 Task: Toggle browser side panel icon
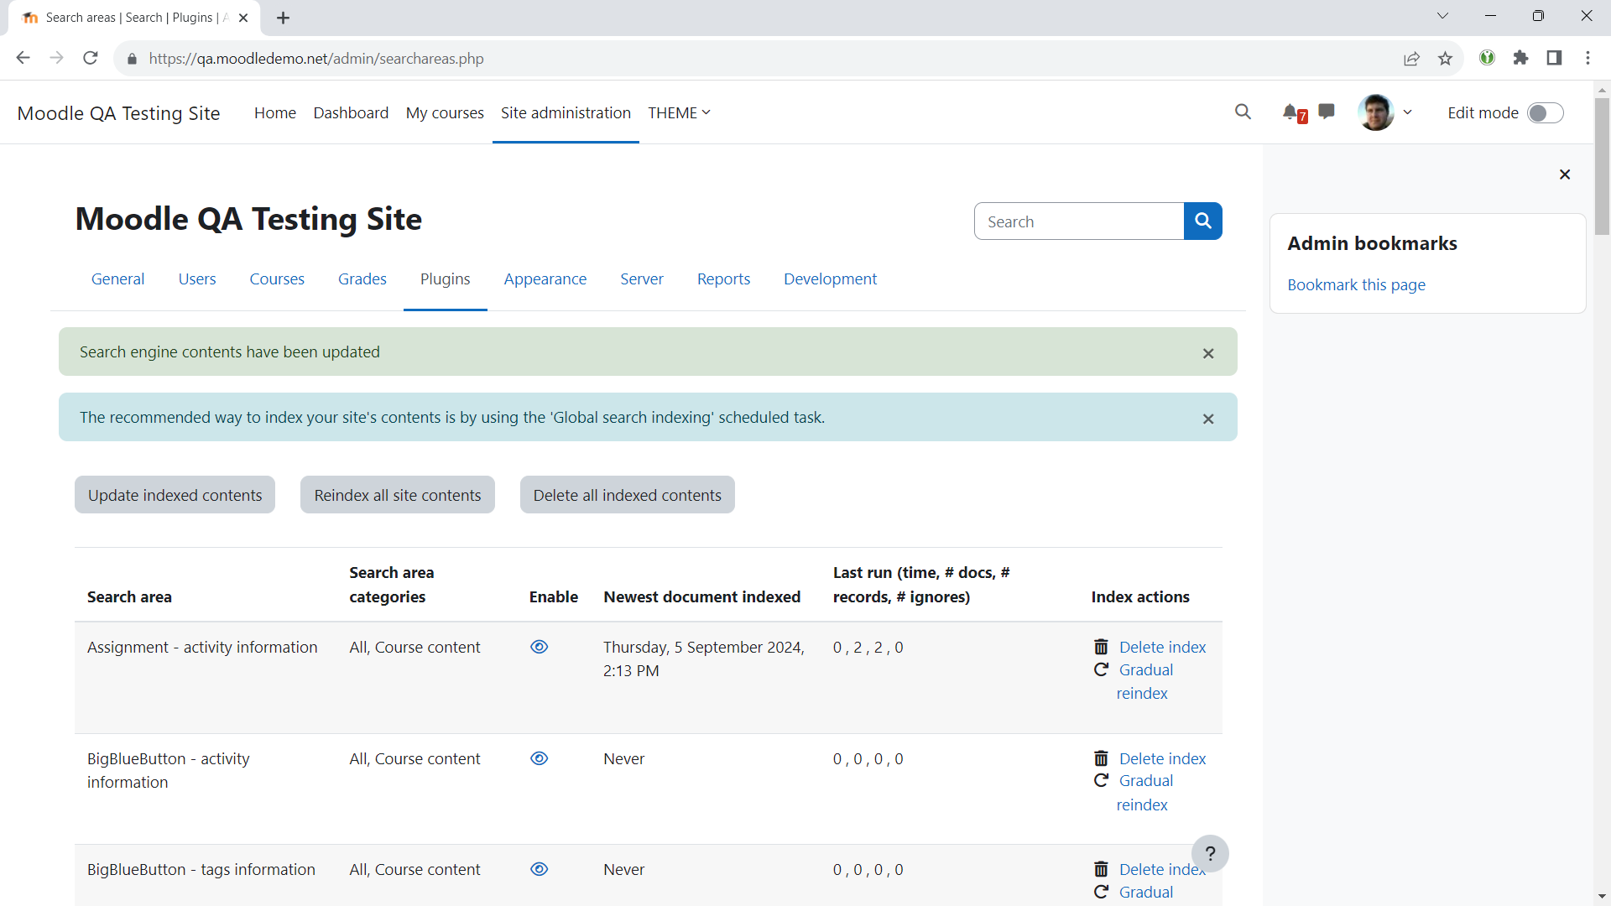coord(1554,58)
